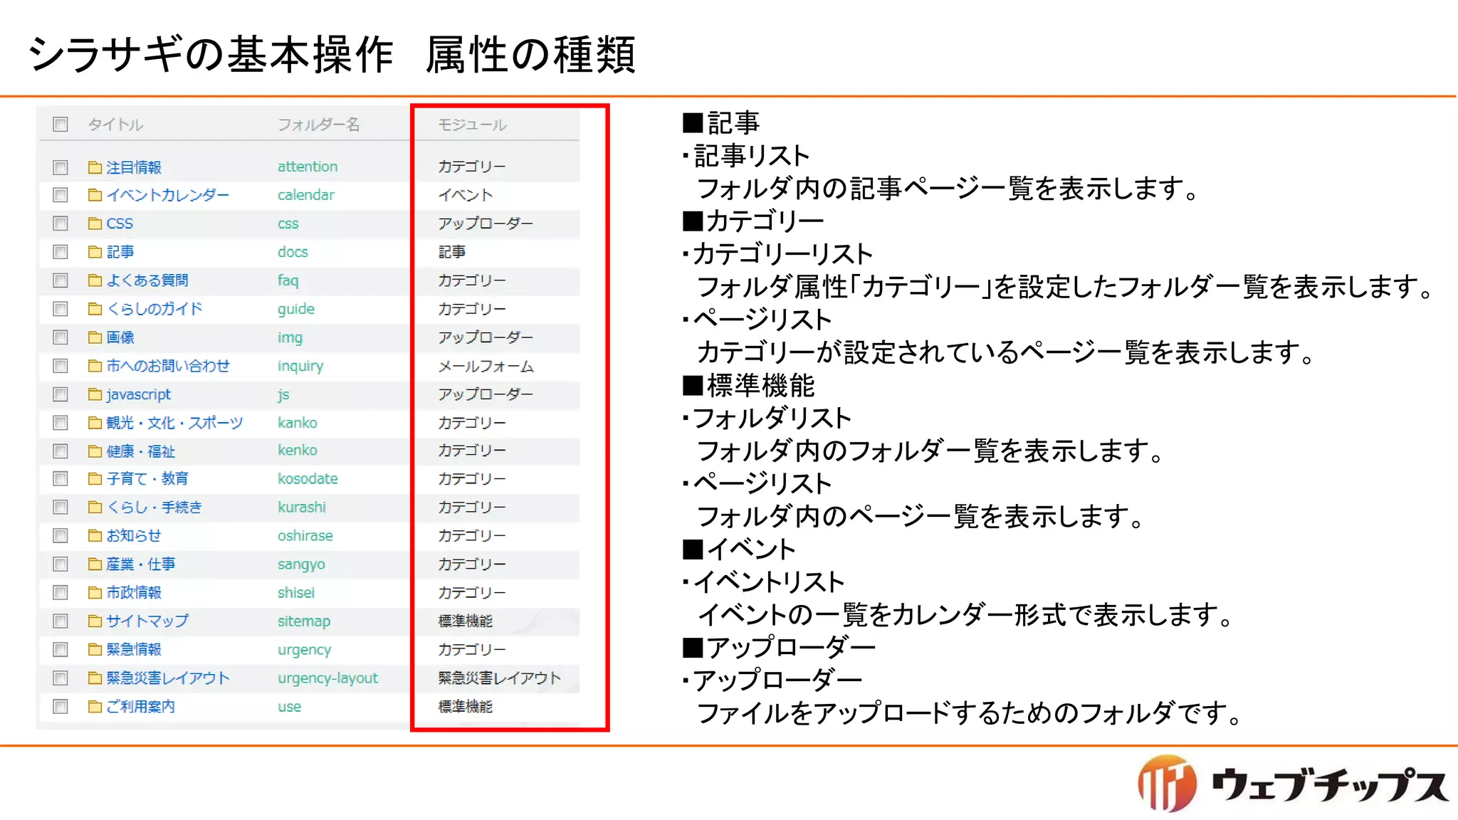Viewport: 1458px width, 820px height.
Task: Click the folder name "attention"
Action: (308, 167)
